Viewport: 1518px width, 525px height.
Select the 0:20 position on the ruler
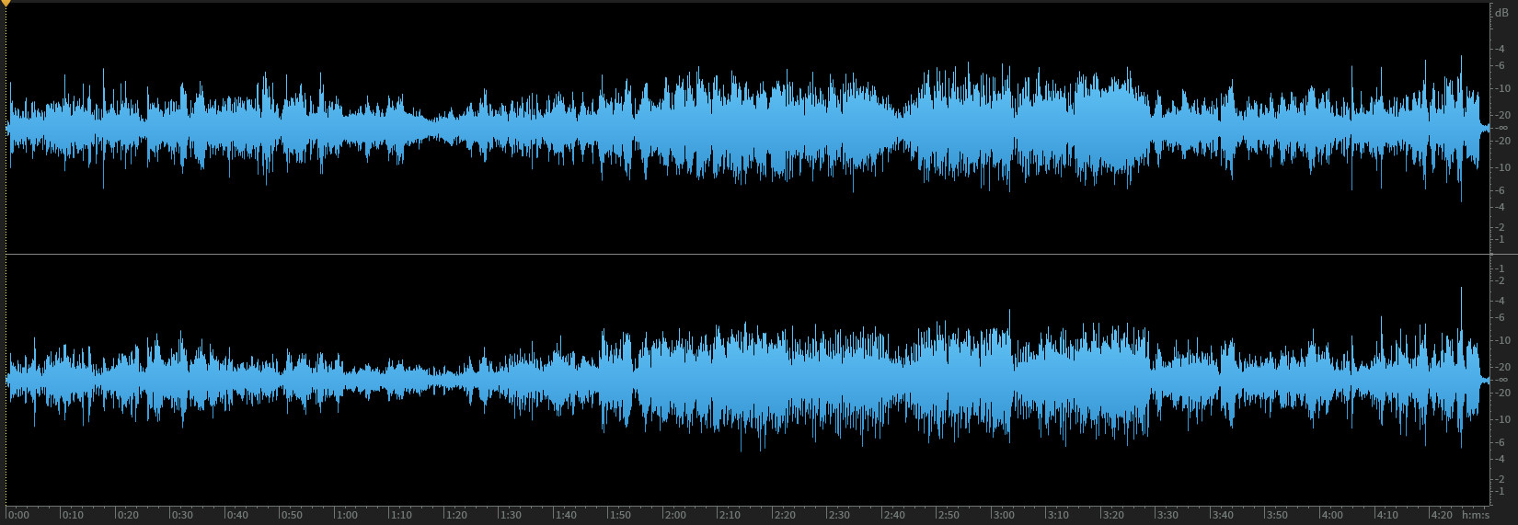pos(128,515)
